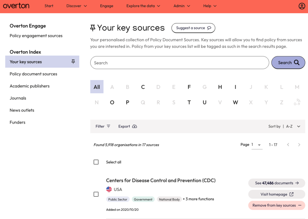The height and width of the screenshot is (219, 308).
Task: Go to next page arrow
Action: [299, 145]
